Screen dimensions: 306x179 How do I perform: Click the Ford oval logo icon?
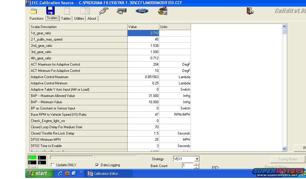coord(142,11)
